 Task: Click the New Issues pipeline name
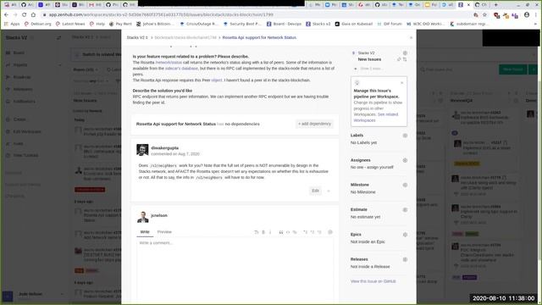tap(369, 59)
